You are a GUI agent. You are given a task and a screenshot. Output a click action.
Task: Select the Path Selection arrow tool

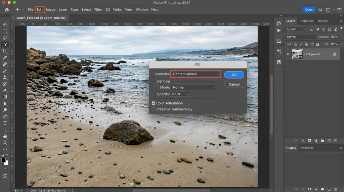click(5, 130)
